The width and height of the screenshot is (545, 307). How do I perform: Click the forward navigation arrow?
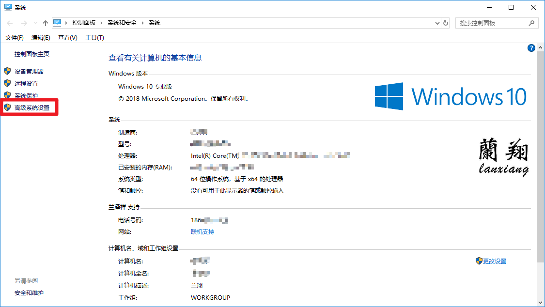click(24, 23)
